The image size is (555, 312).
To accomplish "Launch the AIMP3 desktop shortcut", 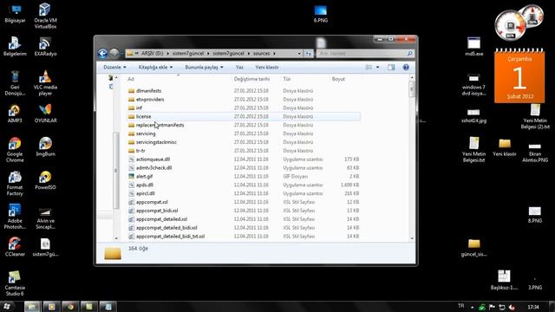I will click(x=15, y=114).
